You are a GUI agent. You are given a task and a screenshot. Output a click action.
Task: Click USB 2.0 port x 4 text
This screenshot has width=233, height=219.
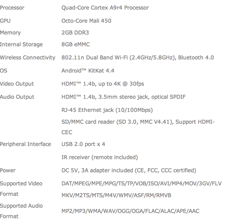83,144
